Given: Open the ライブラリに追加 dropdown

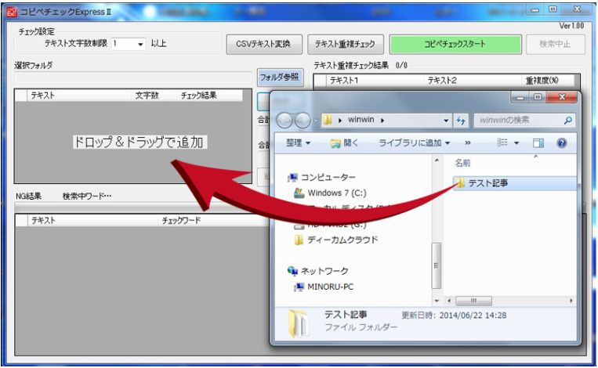Looking at the screenshot, I should click(414, 143).
